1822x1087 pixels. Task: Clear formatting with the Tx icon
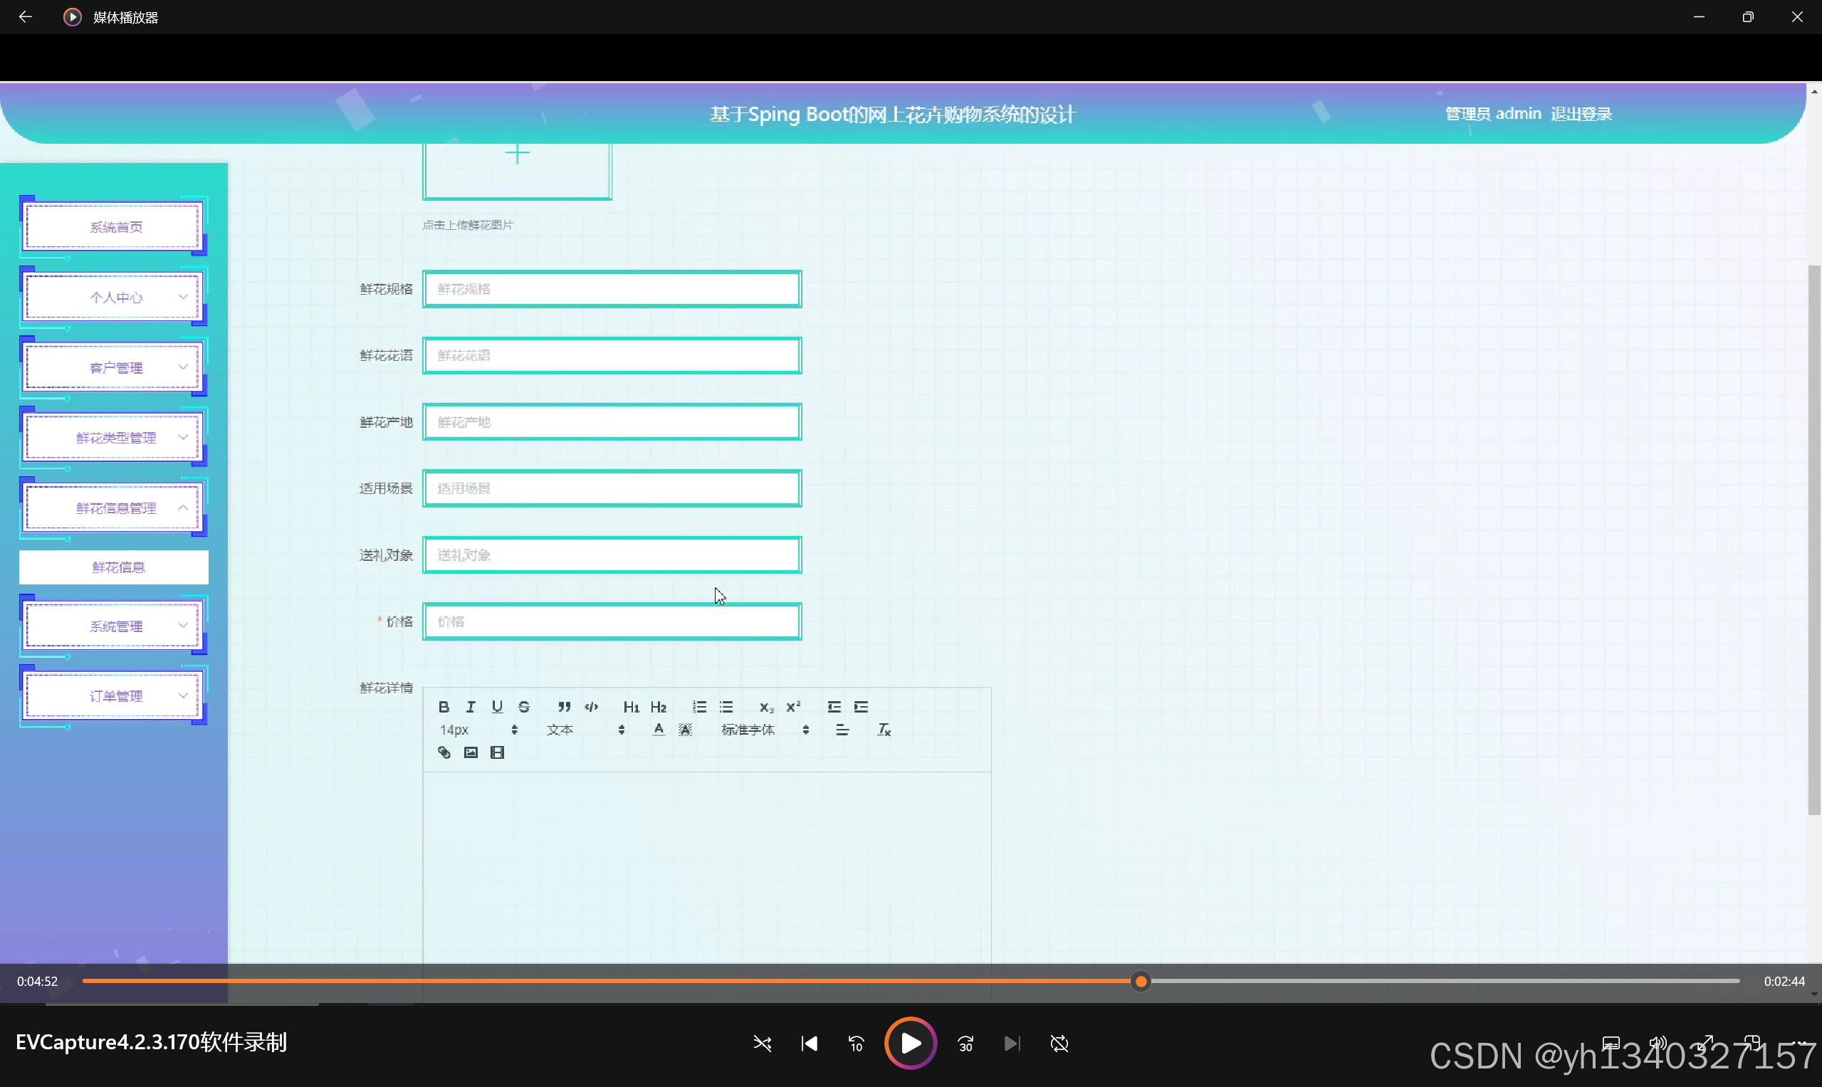(884, 730)
